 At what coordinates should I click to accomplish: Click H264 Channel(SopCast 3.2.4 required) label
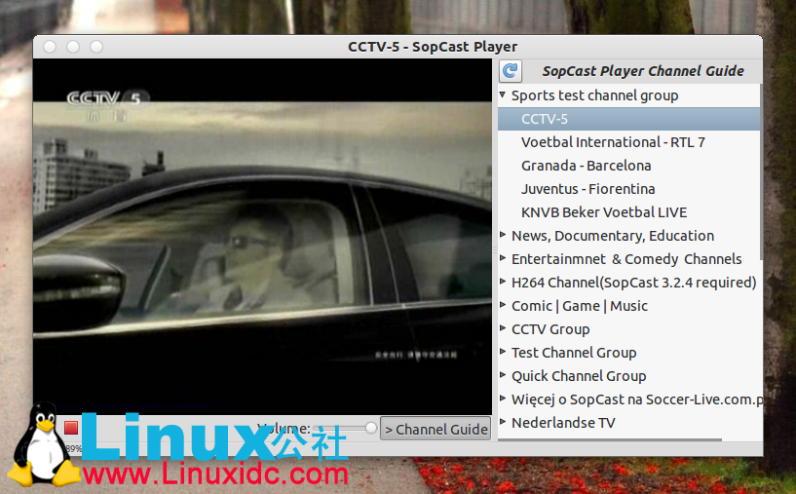[x=633, y=283]
